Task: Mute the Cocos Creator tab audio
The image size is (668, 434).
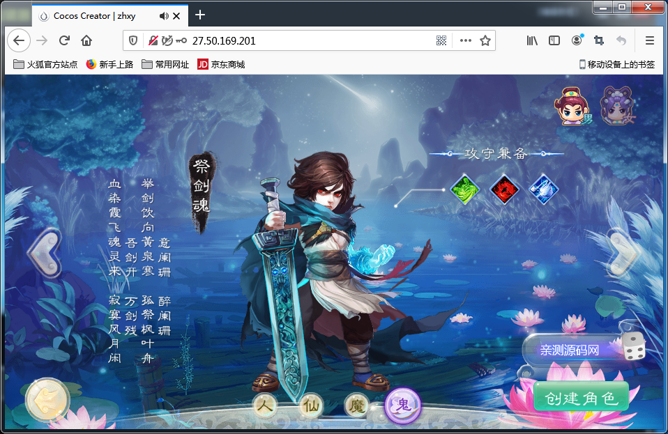Action: tap(164, 16)
